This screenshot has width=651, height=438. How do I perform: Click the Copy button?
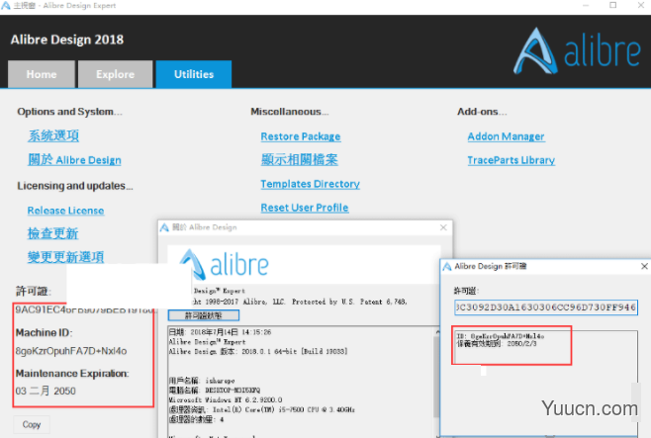coord(32,424)
